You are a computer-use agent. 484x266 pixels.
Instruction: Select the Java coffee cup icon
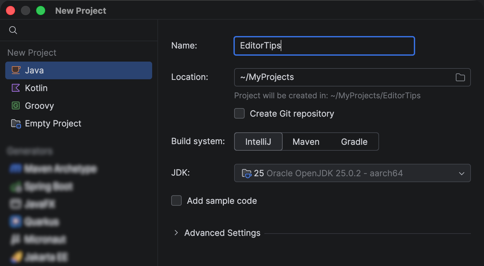pyautogui.click(x=16, y=70)
